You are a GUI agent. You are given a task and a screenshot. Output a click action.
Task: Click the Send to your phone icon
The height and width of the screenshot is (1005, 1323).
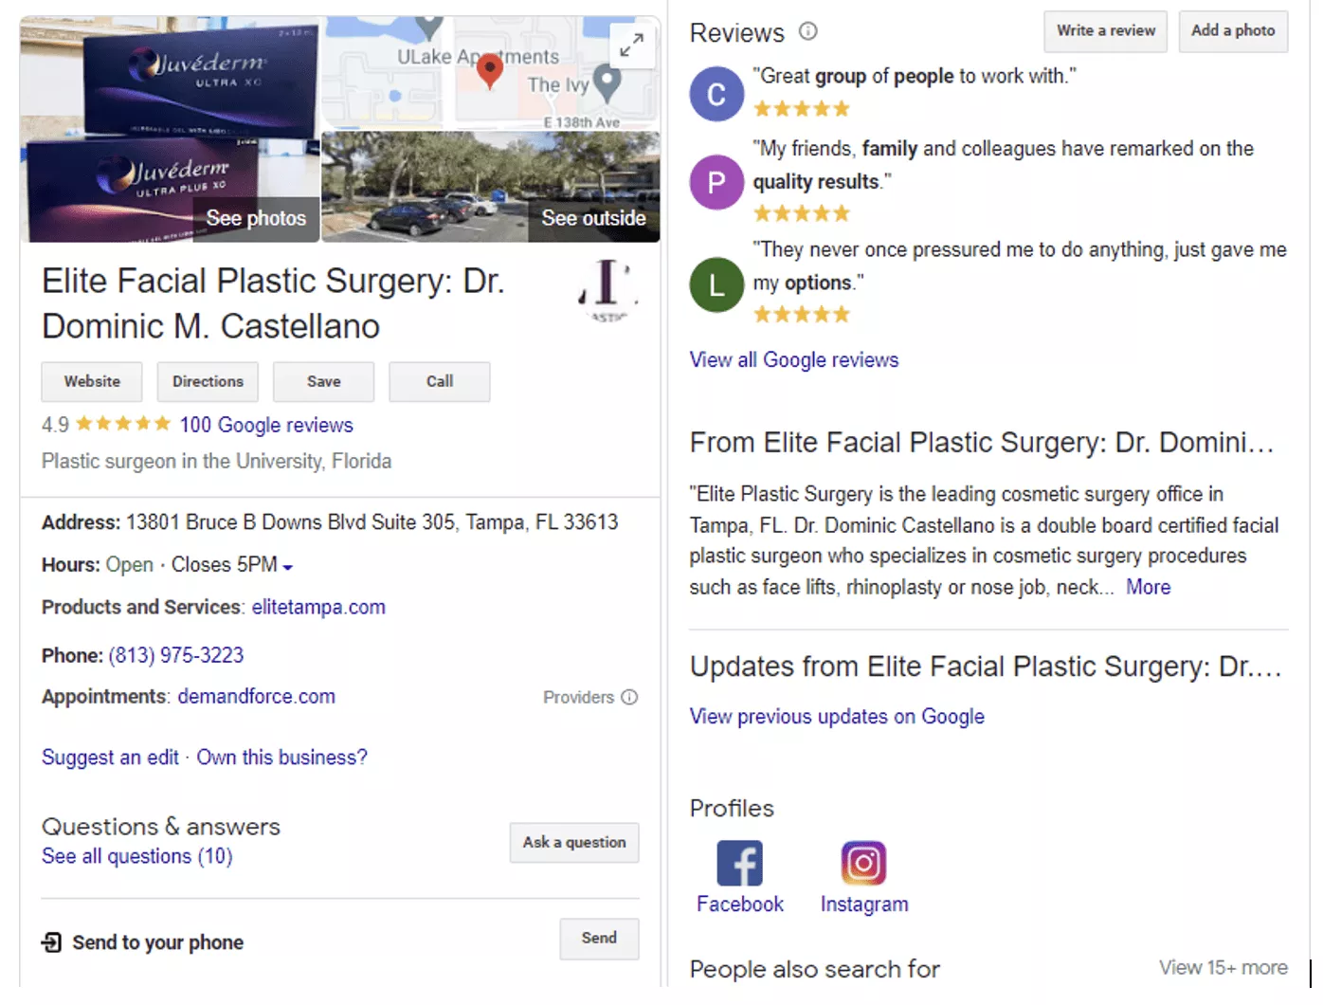[52, 941]
